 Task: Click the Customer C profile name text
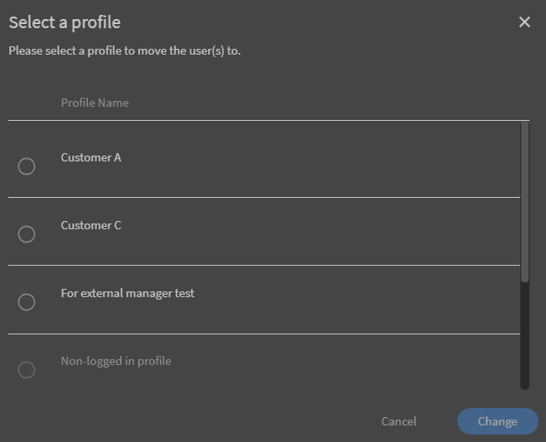point(91,225)
